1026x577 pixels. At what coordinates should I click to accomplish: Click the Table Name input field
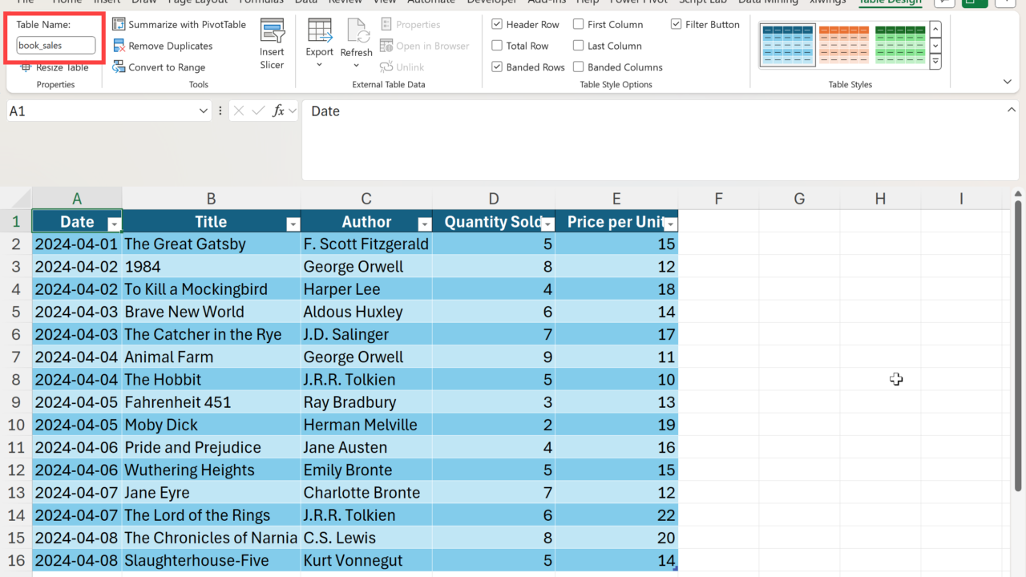coord(55,46)
